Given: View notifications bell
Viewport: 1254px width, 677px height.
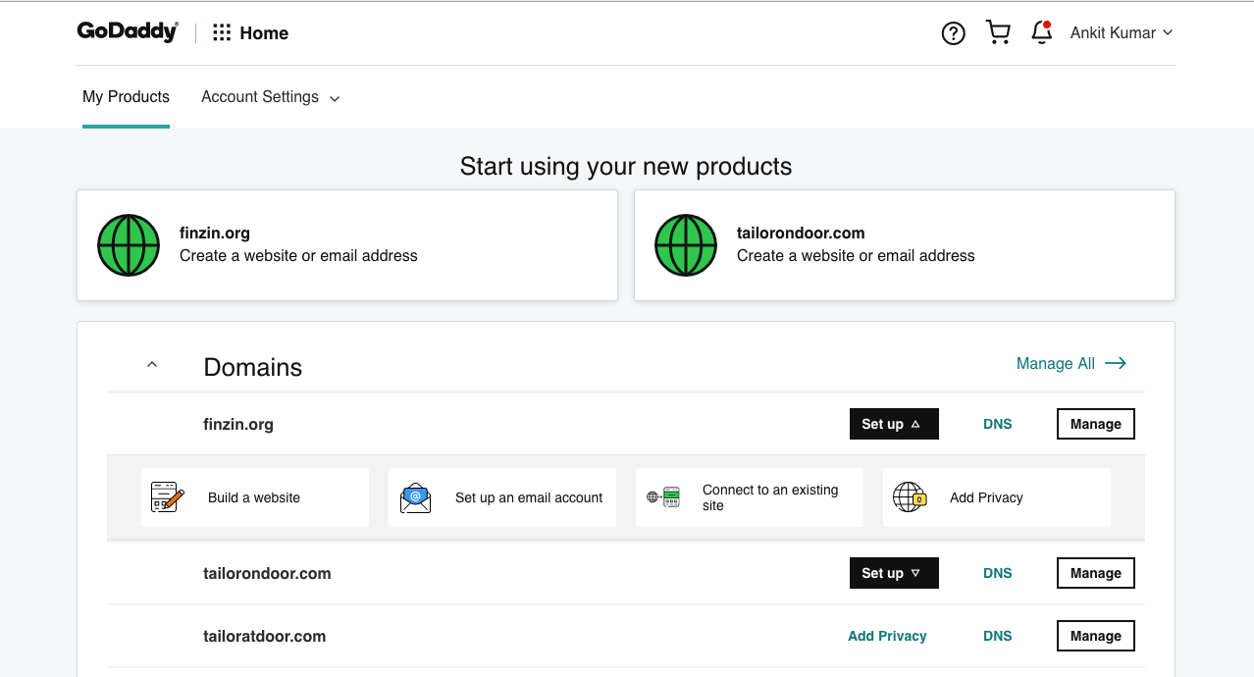Looking at the screenshot, I should [1041, 32].
